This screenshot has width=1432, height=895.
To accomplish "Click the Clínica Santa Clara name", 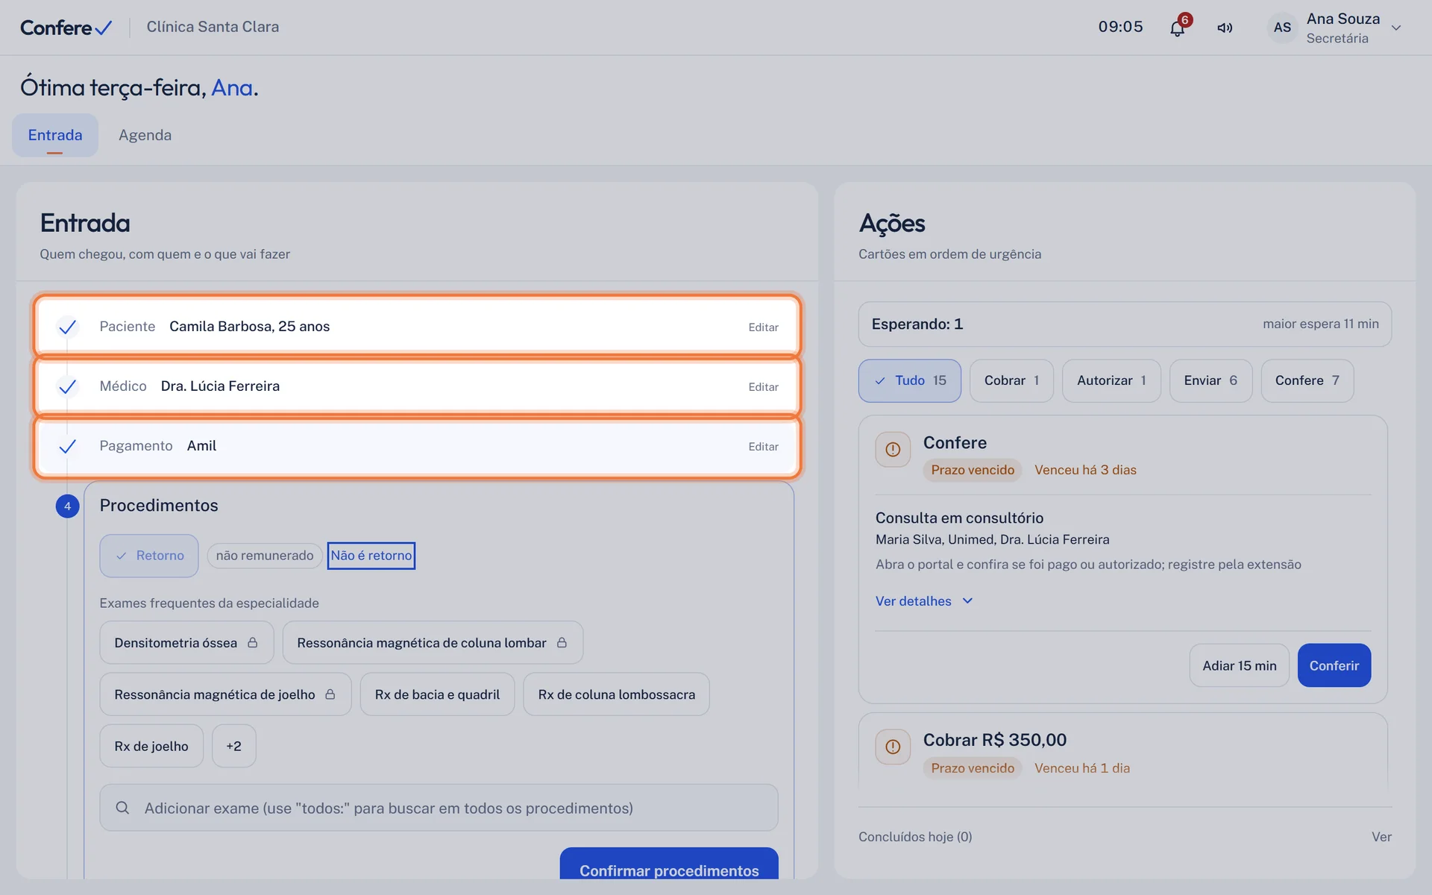I will click(x=213, y=27).
